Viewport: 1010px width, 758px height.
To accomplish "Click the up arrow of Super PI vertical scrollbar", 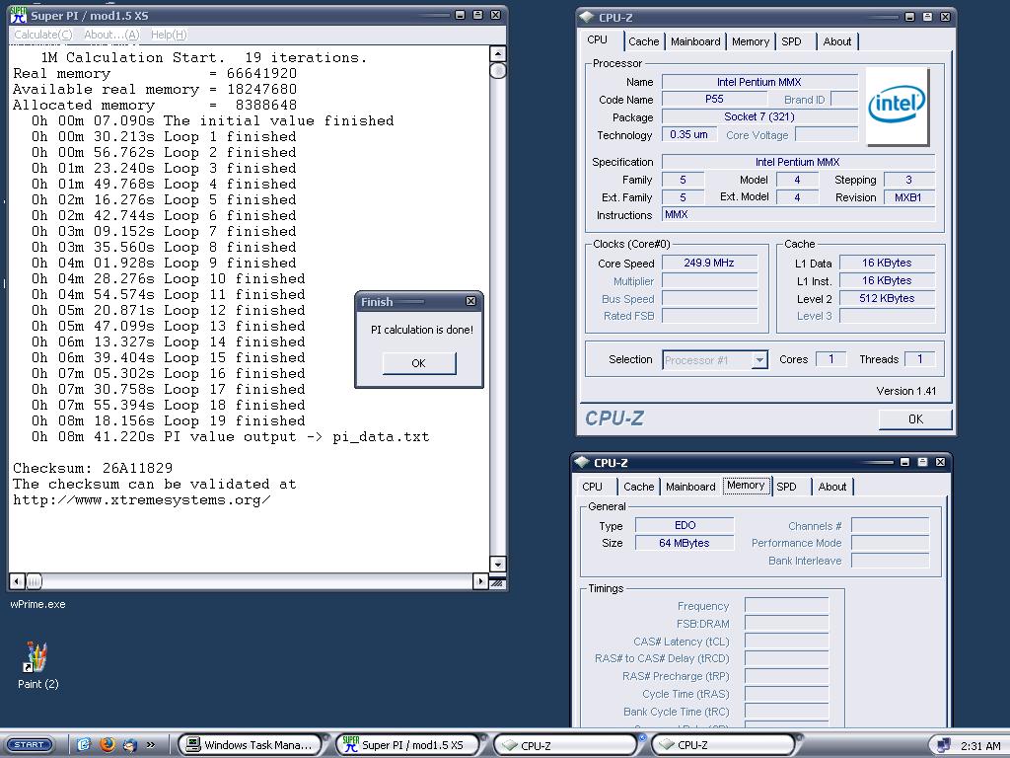I will (x=497, y=53).
